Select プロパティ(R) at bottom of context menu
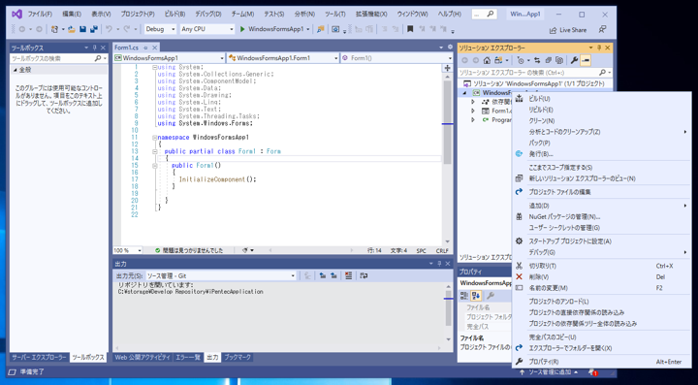This screenshot has height=385, width=698. pos(601,362)
